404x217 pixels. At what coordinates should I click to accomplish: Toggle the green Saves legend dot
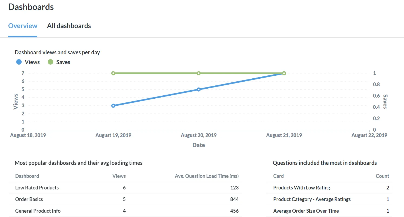pyautogui.click(x=51, y=62)
